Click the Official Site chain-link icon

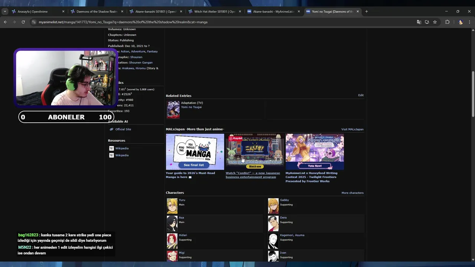tap(111, 129)
